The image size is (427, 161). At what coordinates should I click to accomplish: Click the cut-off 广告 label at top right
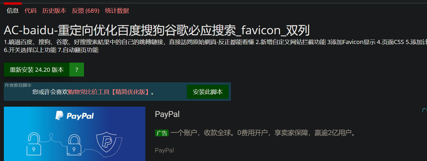pos(424,110)
